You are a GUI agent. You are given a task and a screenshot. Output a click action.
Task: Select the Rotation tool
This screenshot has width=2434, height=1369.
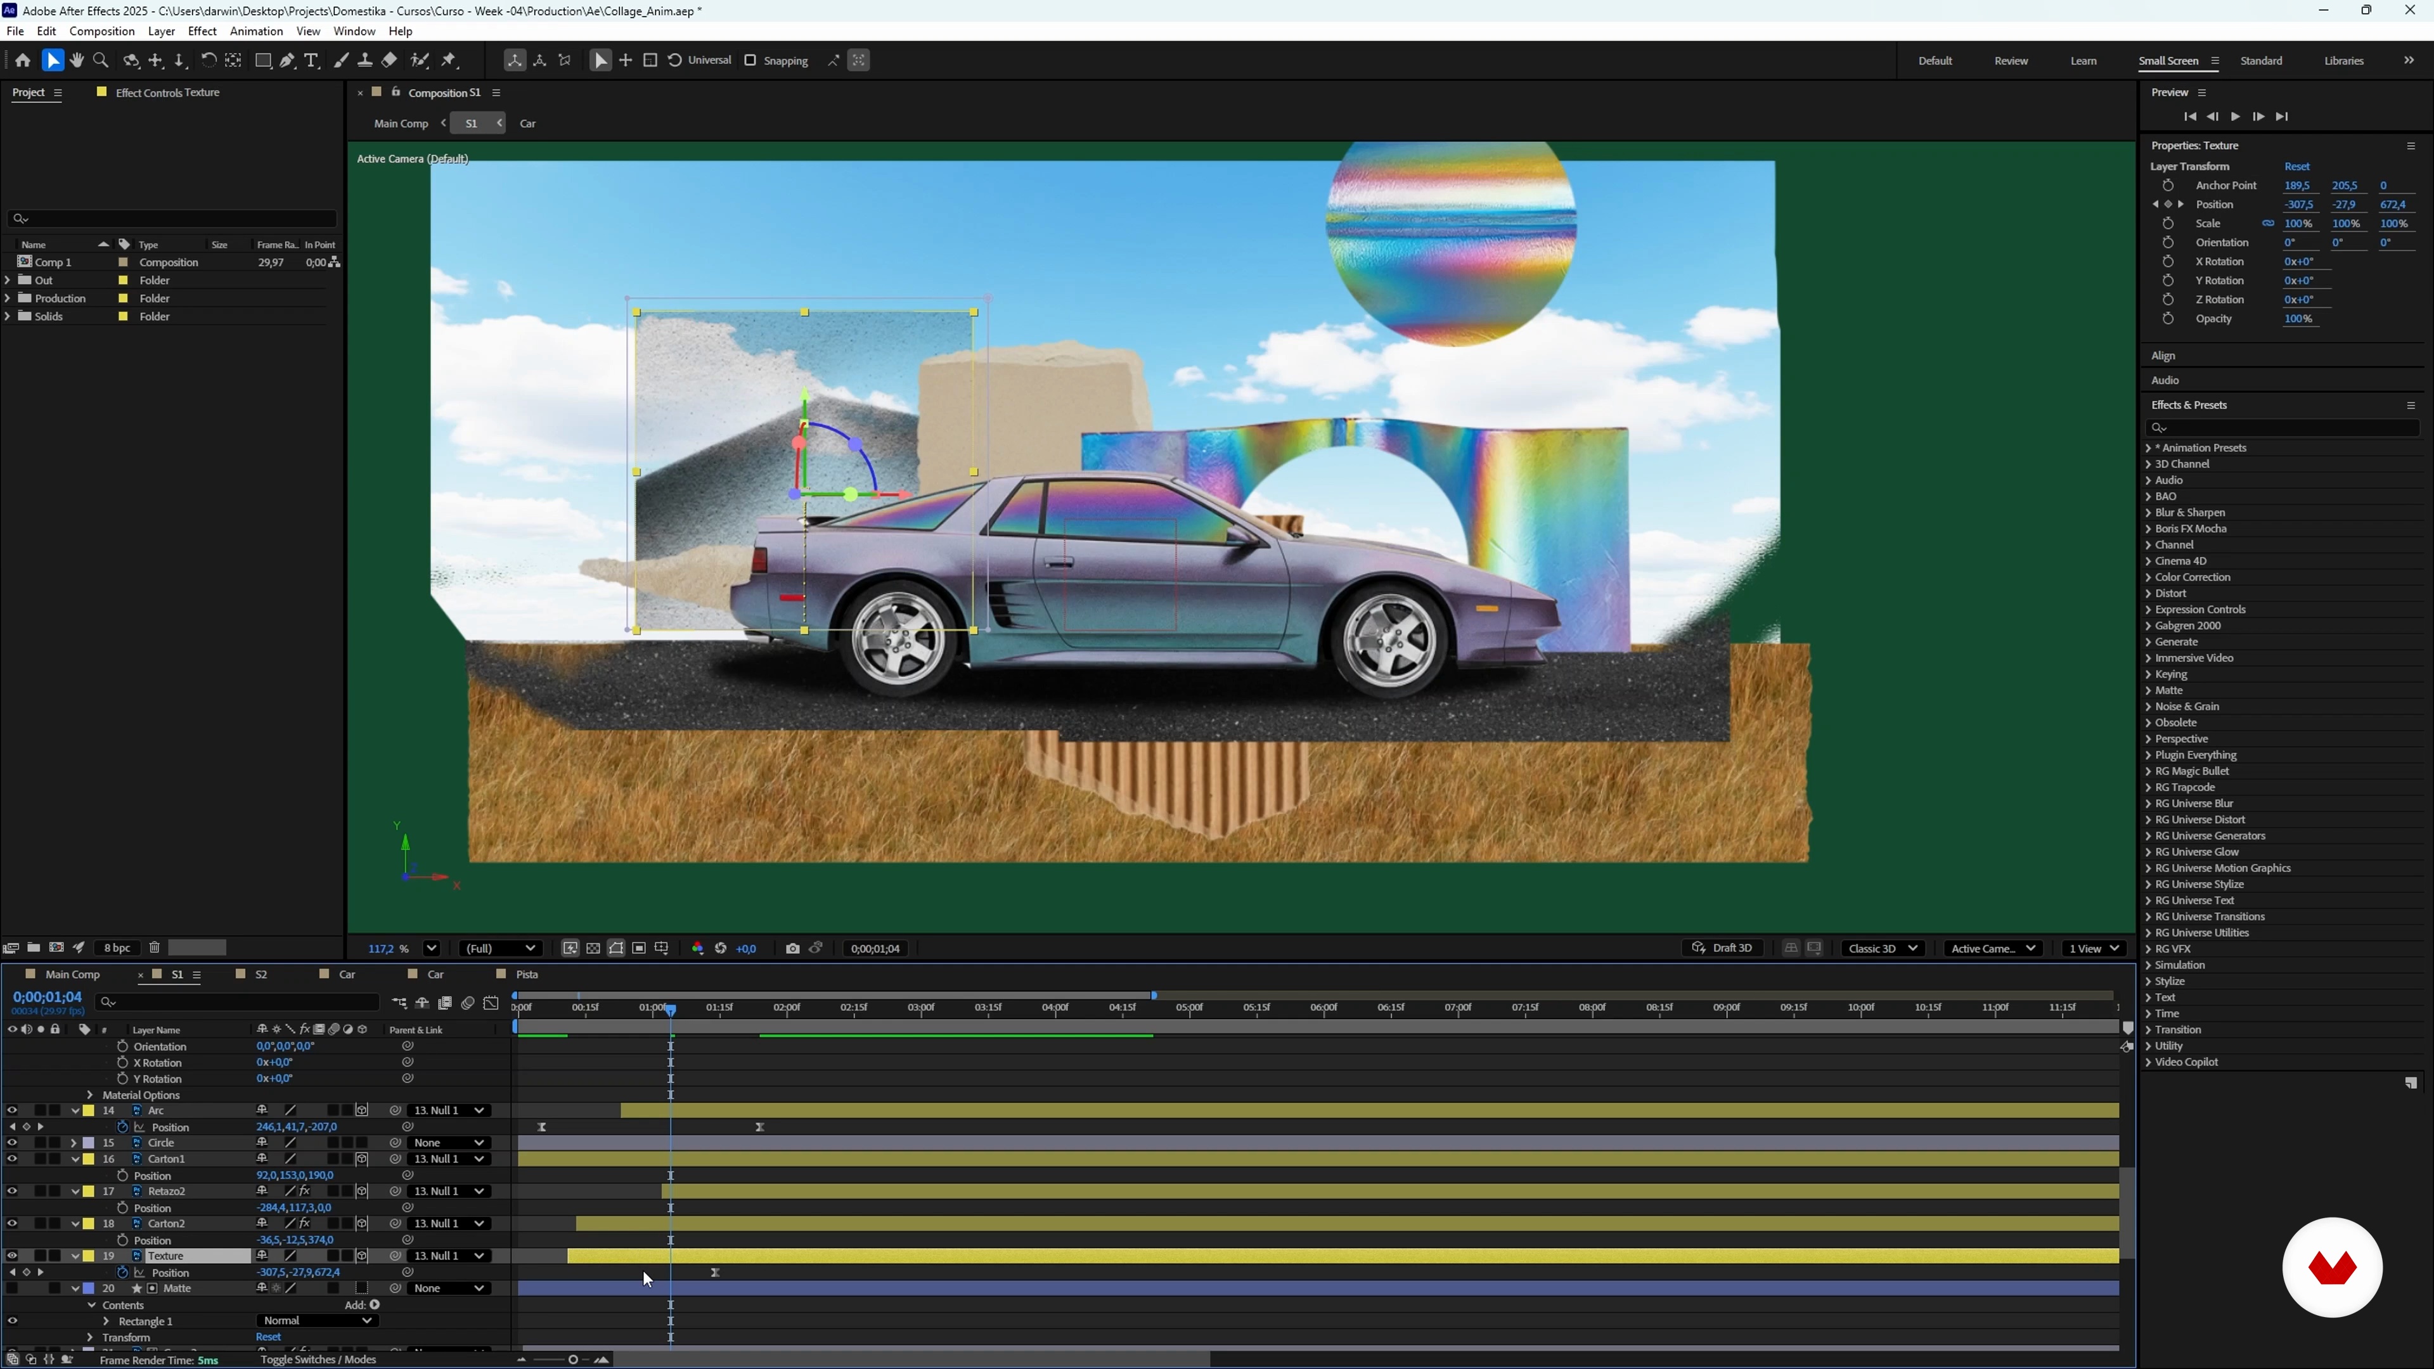208,60
